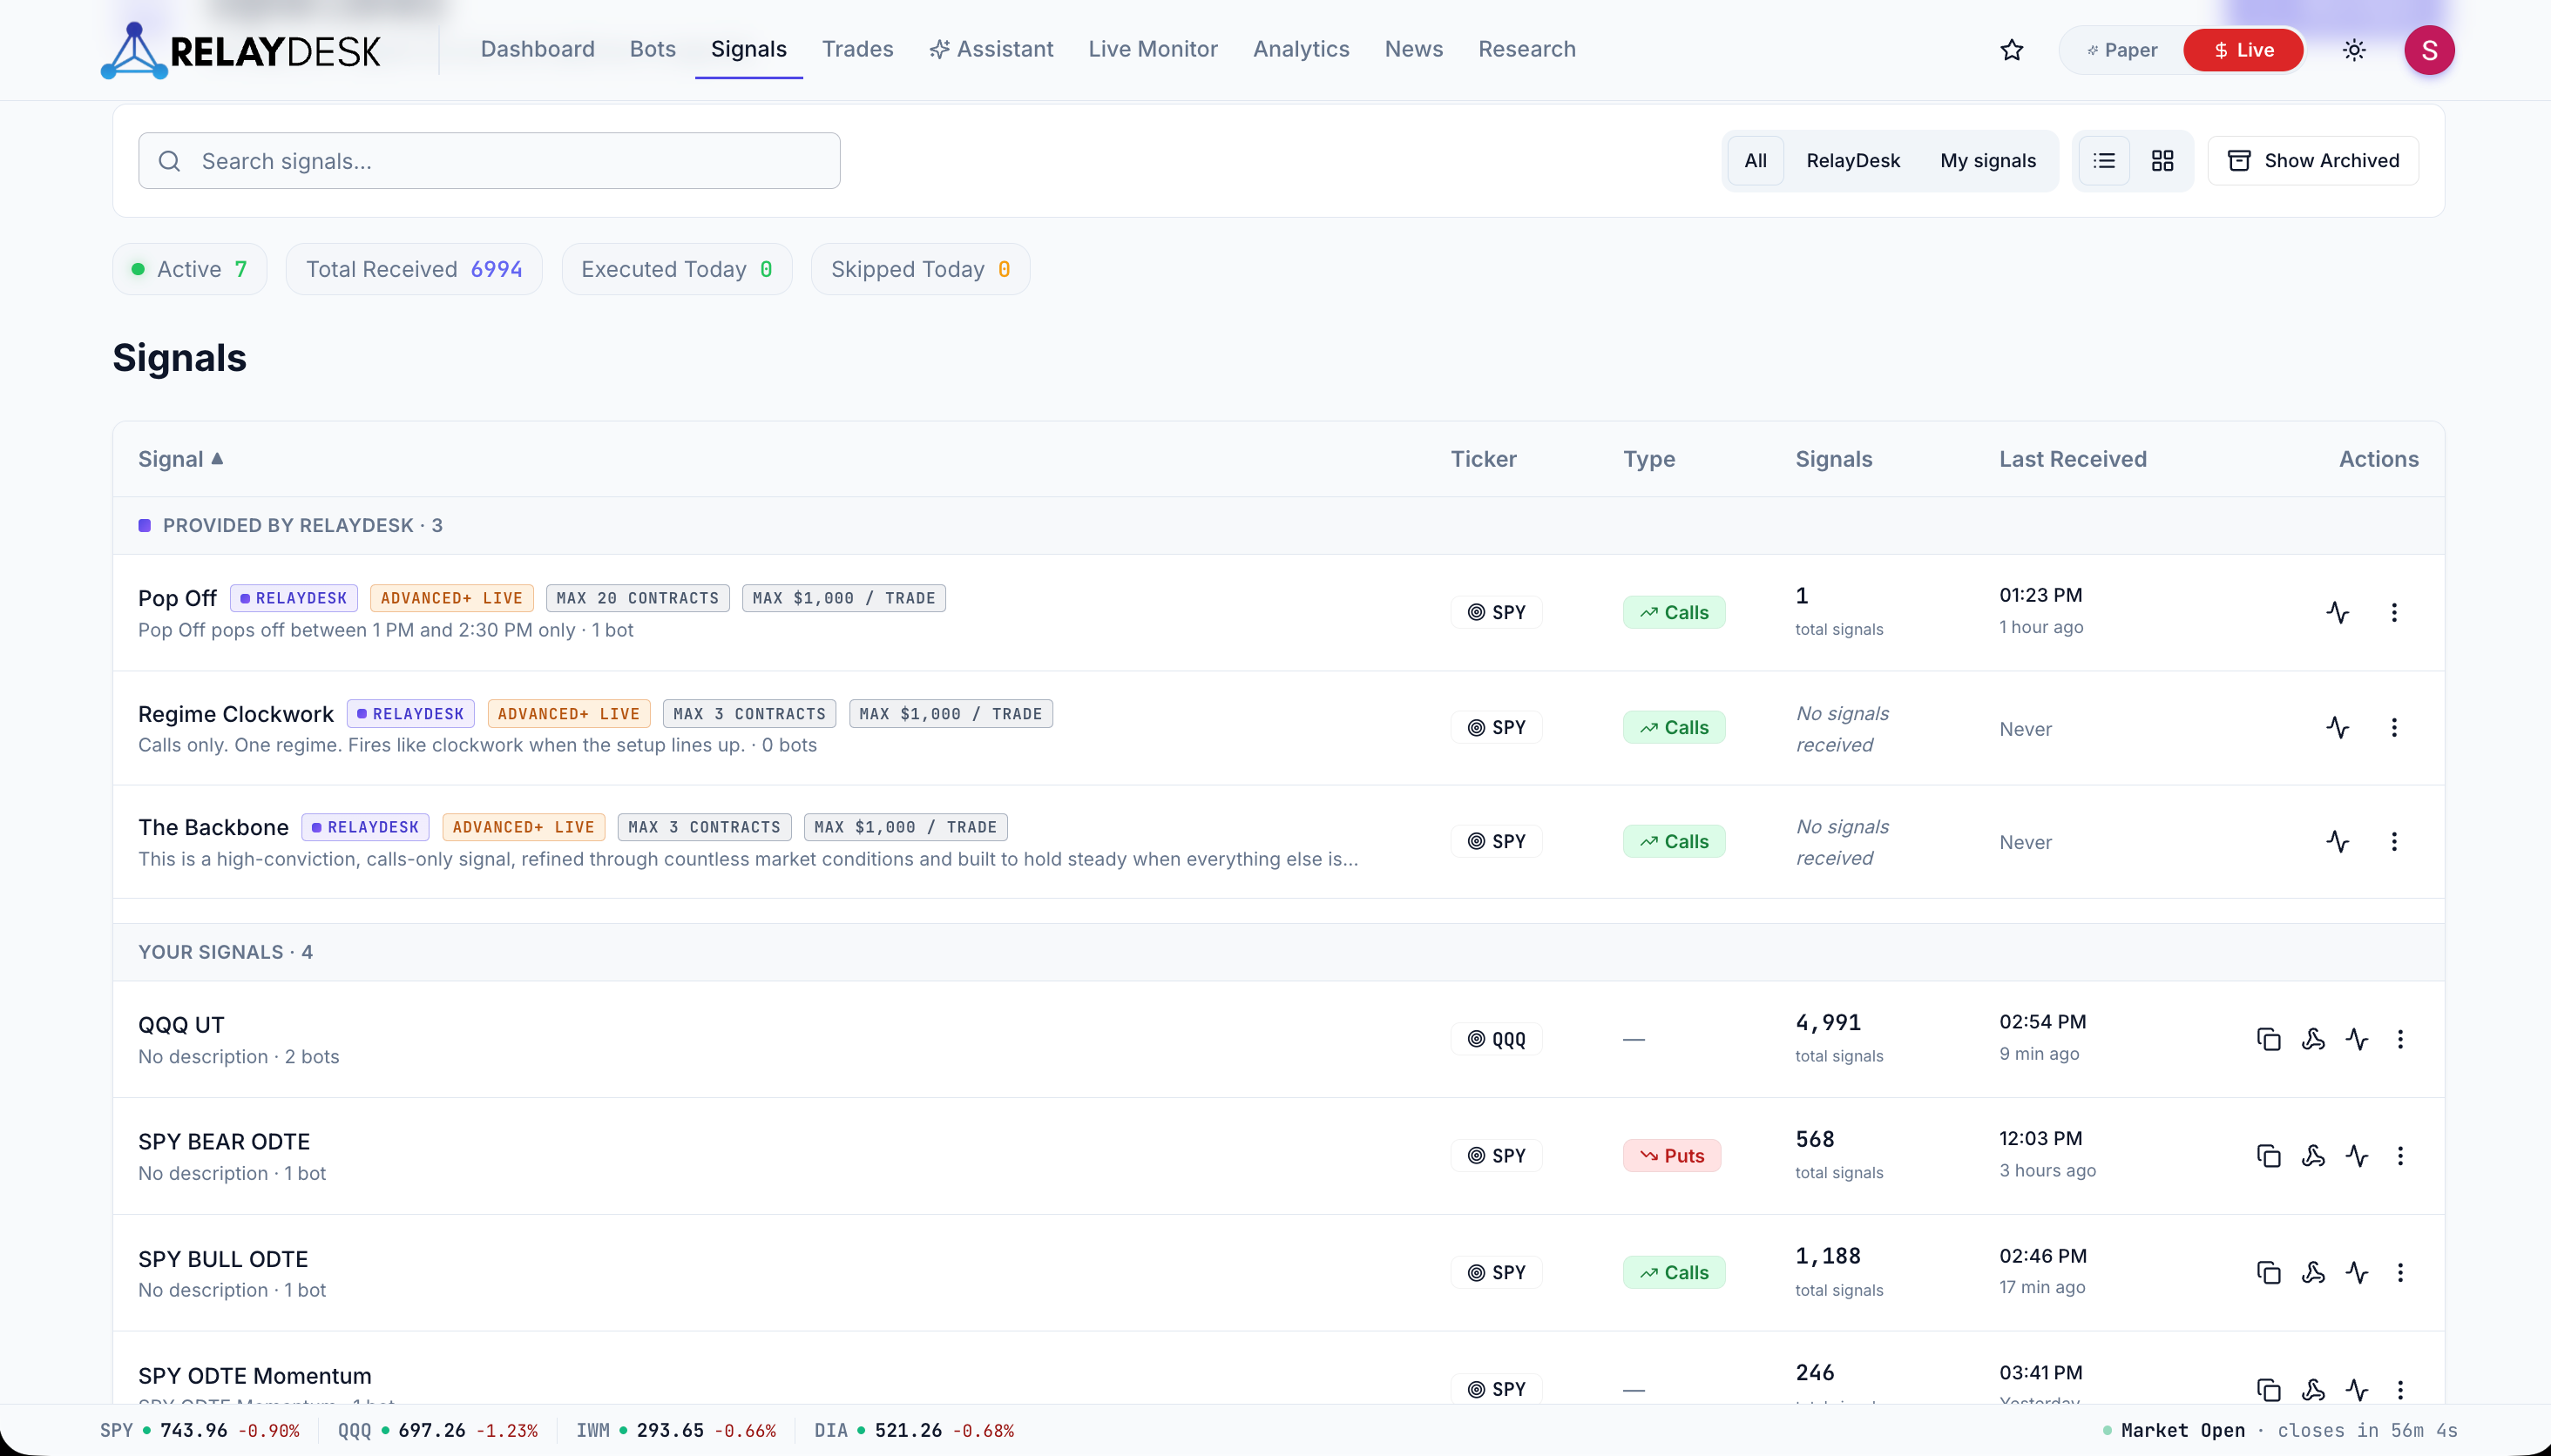The image size is (2551, 1456).
Task: Click the Market Open status text
Action: point(2182,1430)
